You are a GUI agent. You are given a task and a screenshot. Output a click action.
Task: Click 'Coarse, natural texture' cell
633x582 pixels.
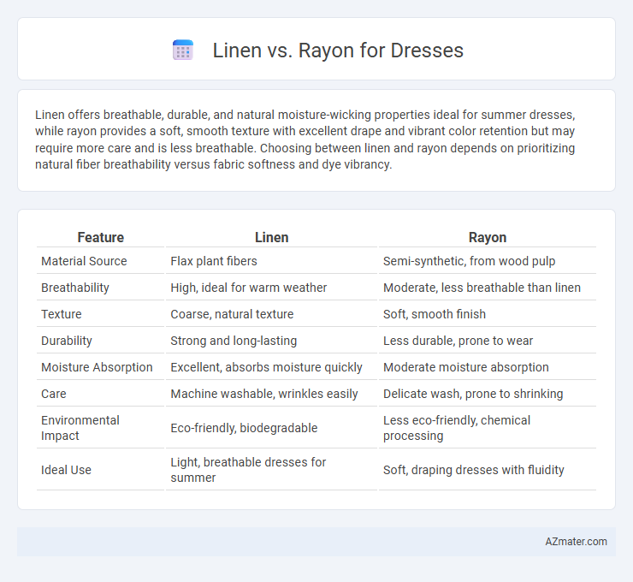pyautogui.click(x=232, y=314)
